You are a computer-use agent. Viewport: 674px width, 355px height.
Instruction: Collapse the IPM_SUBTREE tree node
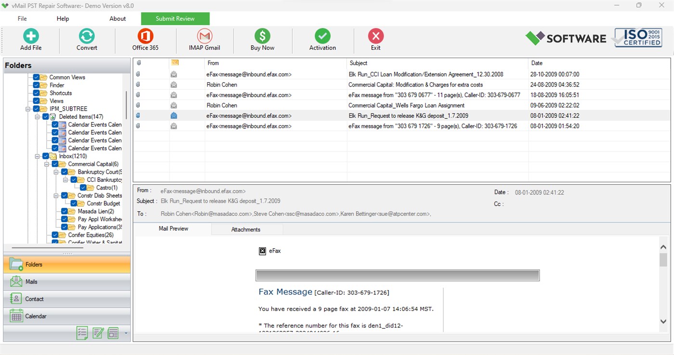pyautogui.click(x=27, y=109)
